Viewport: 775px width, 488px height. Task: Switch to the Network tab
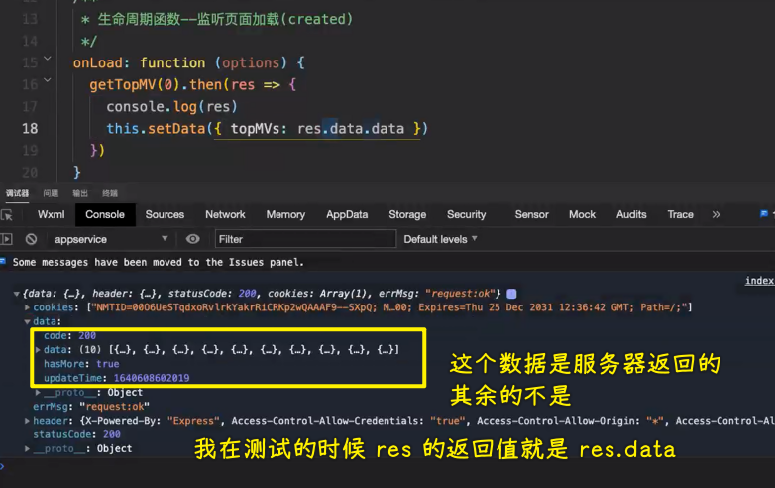coord(225,214)
